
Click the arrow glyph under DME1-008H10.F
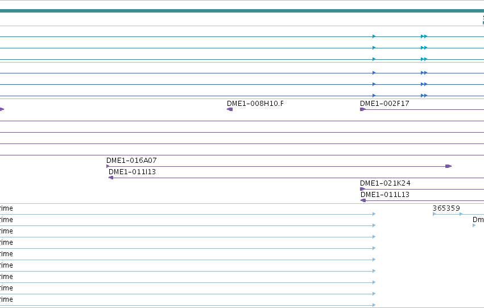click(230, 109)
